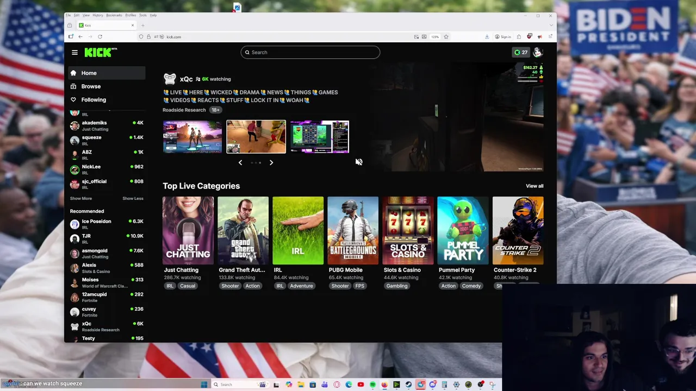Viewport: 696px width, 391px height.
Task: Go to next featured stream carousel arrow
Action: 271,162
